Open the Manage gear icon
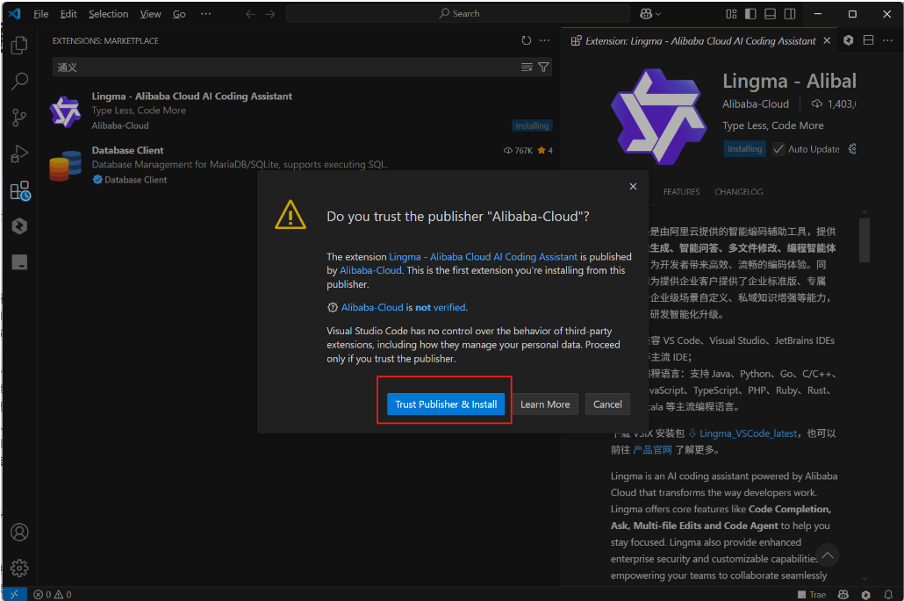The image size is (904, 601). [x=19, y=568]
